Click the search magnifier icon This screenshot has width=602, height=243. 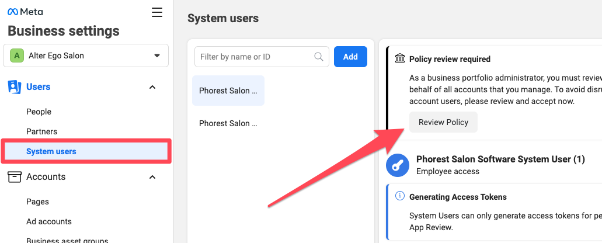coord(319,57)
